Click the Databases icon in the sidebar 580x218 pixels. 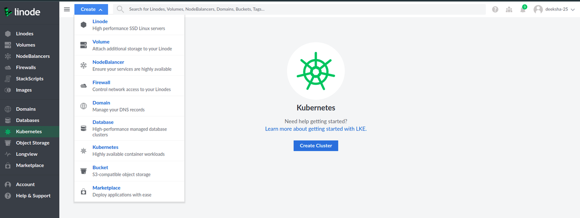point(8,121)
